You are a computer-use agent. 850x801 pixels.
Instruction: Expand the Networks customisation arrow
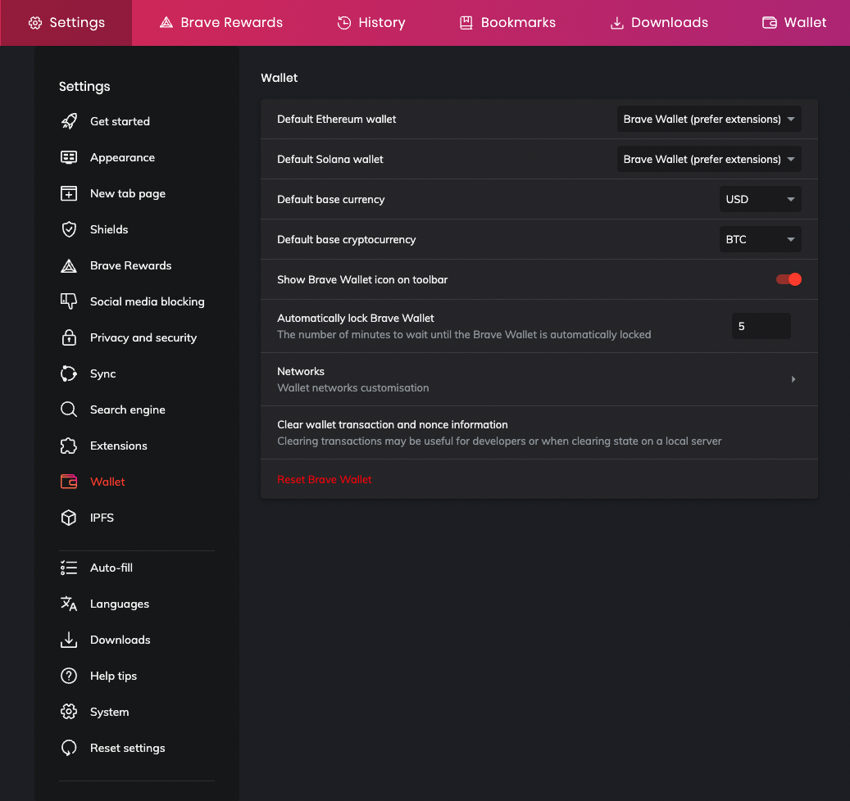coord(793,379)
